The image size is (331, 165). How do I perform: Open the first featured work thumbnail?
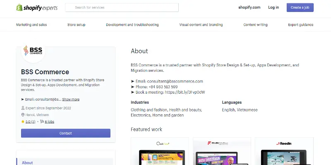(x=160, y=151)
